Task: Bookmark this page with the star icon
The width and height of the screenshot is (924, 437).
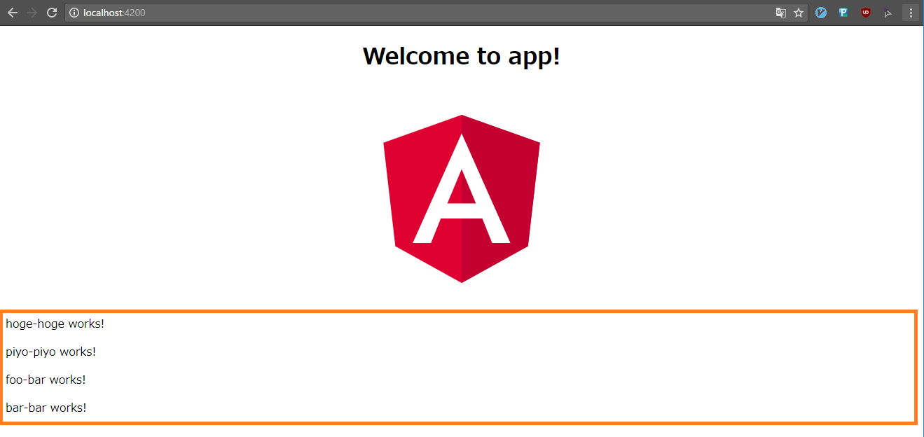Action: 799,13
